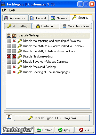This screenshot has width=96, height=135.
Task: Open the File menu
Action: tap(4, 10)
